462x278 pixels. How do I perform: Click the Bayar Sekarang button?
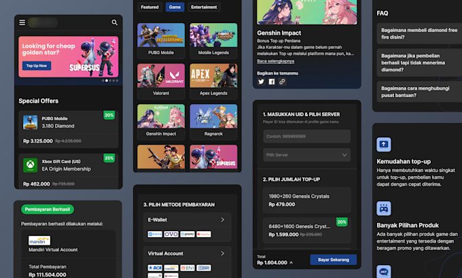pyautogui.click(x=333, y=260)
